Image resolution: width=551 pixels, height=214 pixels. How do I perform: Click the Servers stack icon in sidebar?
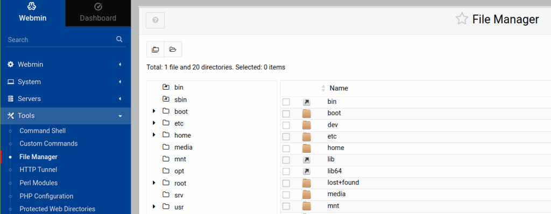pos(11,99)
